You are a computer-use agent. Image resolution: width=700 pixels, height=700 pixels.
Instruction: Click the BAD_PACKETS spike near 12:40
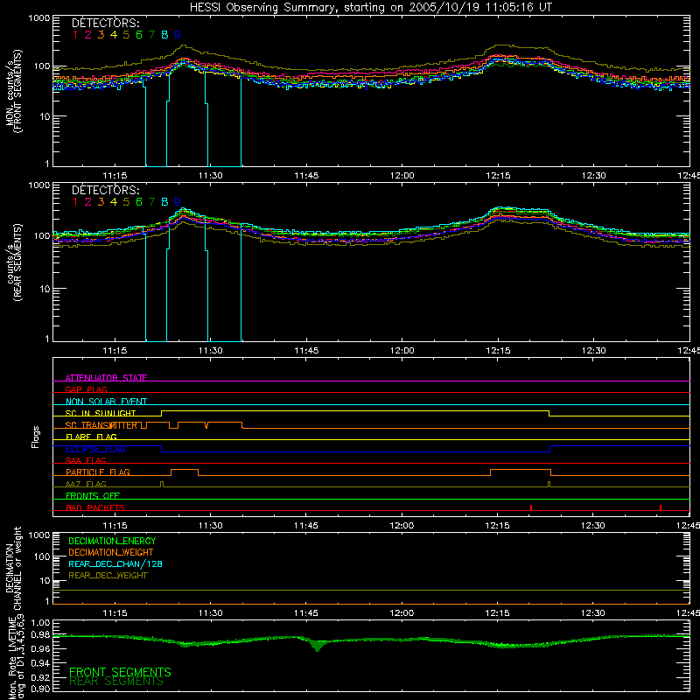661,507
